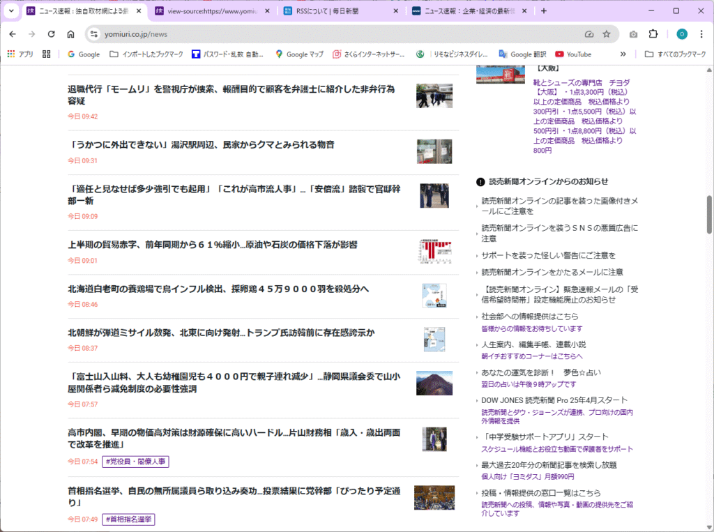Expand the tab search dropdown arrow
Viewport: 714px width, 532px height.
point(11,10)
